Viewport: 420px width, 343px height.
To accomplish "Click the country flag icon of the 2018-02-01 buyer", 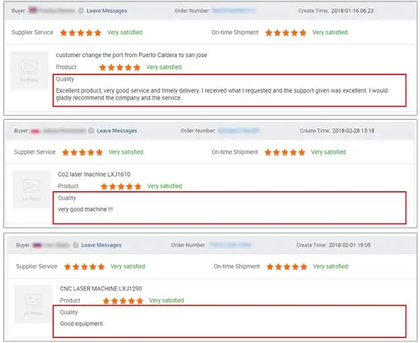I will (37, 245).
